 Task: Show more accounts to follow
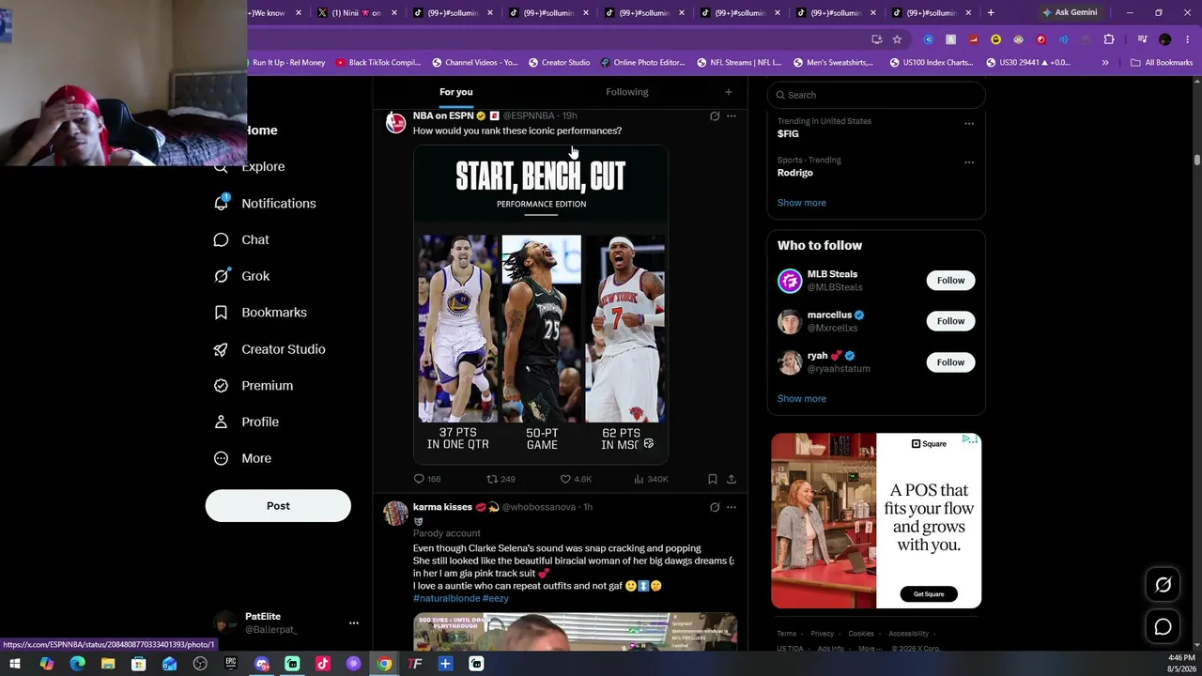[802, 399]
